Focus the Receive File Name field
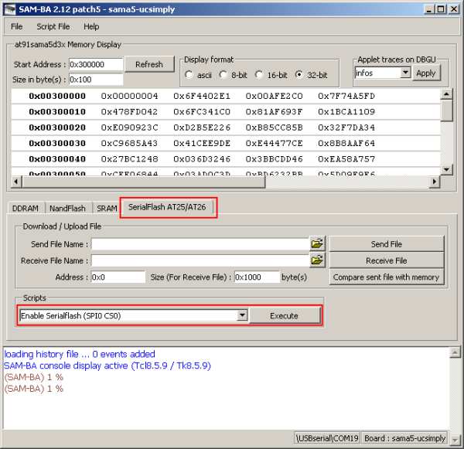The image size is (464, 449). 200,260
